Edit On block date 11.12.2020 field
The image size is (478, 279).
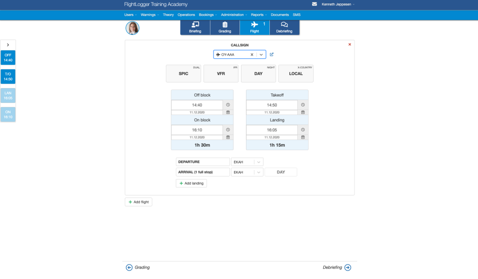(197, 137)
